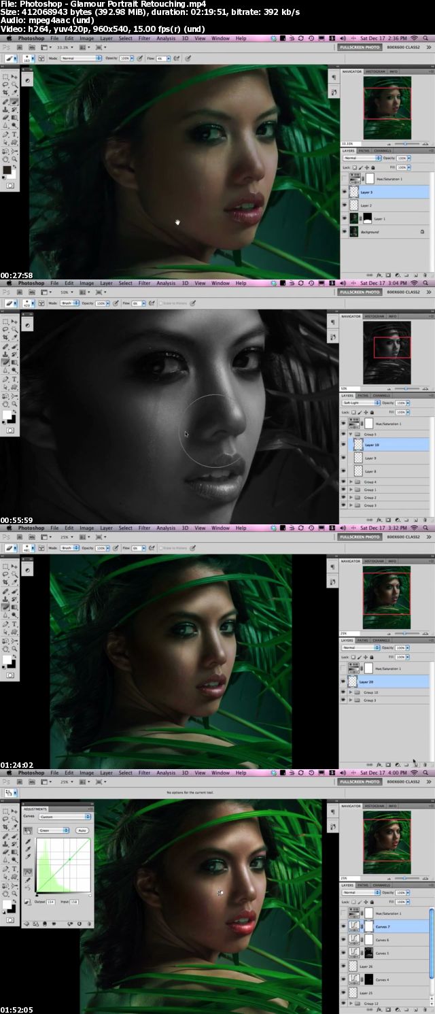Select the Type tool in the 00:27:58 frame
435x1014 pixels.
point(15,134)
